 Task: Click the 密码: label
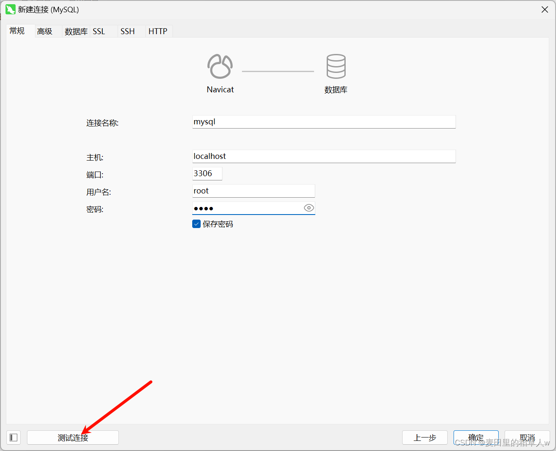click(95, 209)
